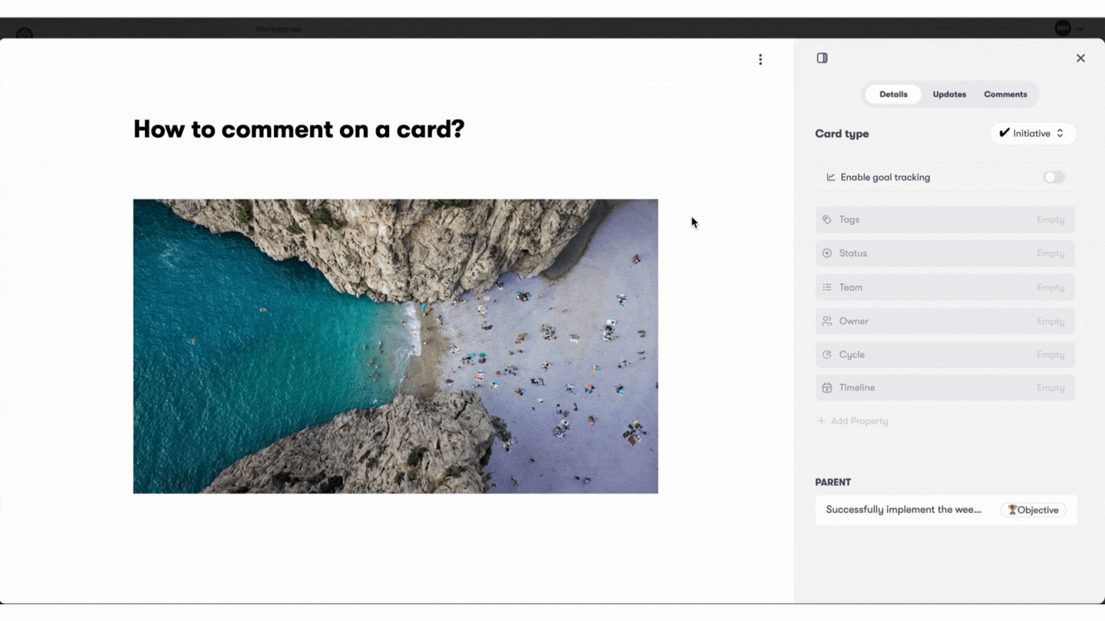Switch to the Comments tab
1105x621 pixels.
(x=1005, y=94)
